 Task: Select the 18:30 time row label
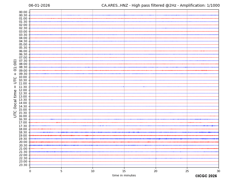pos(23,132)
